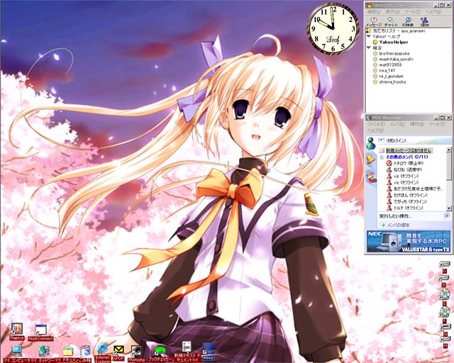
Task: Click the Message icon in Yahoo Messenger toolbar
Action: click(x=376, y=21)
